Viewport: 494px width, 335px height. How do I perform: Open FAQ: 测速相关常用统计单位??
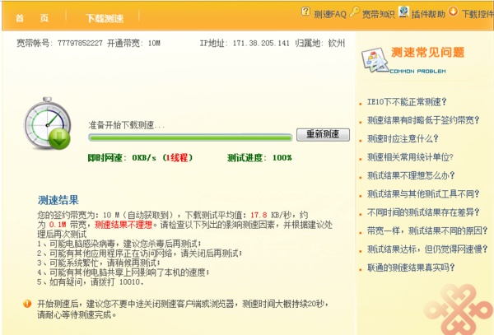pos(410,156)
